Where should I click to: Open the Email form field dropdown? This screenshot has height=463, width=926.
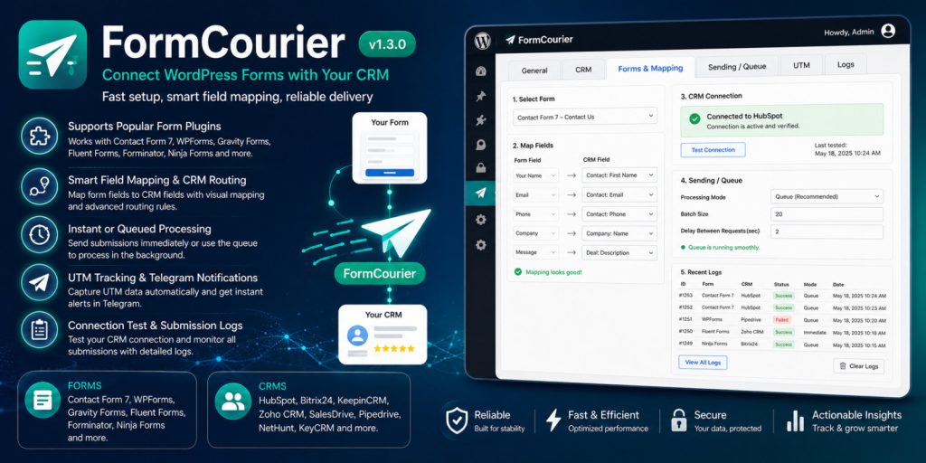tap(535, 194)
